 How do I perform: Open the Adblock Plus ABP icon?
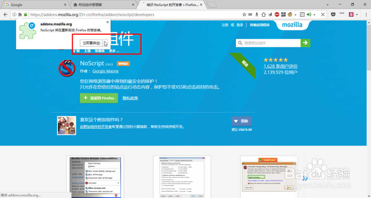277,14
